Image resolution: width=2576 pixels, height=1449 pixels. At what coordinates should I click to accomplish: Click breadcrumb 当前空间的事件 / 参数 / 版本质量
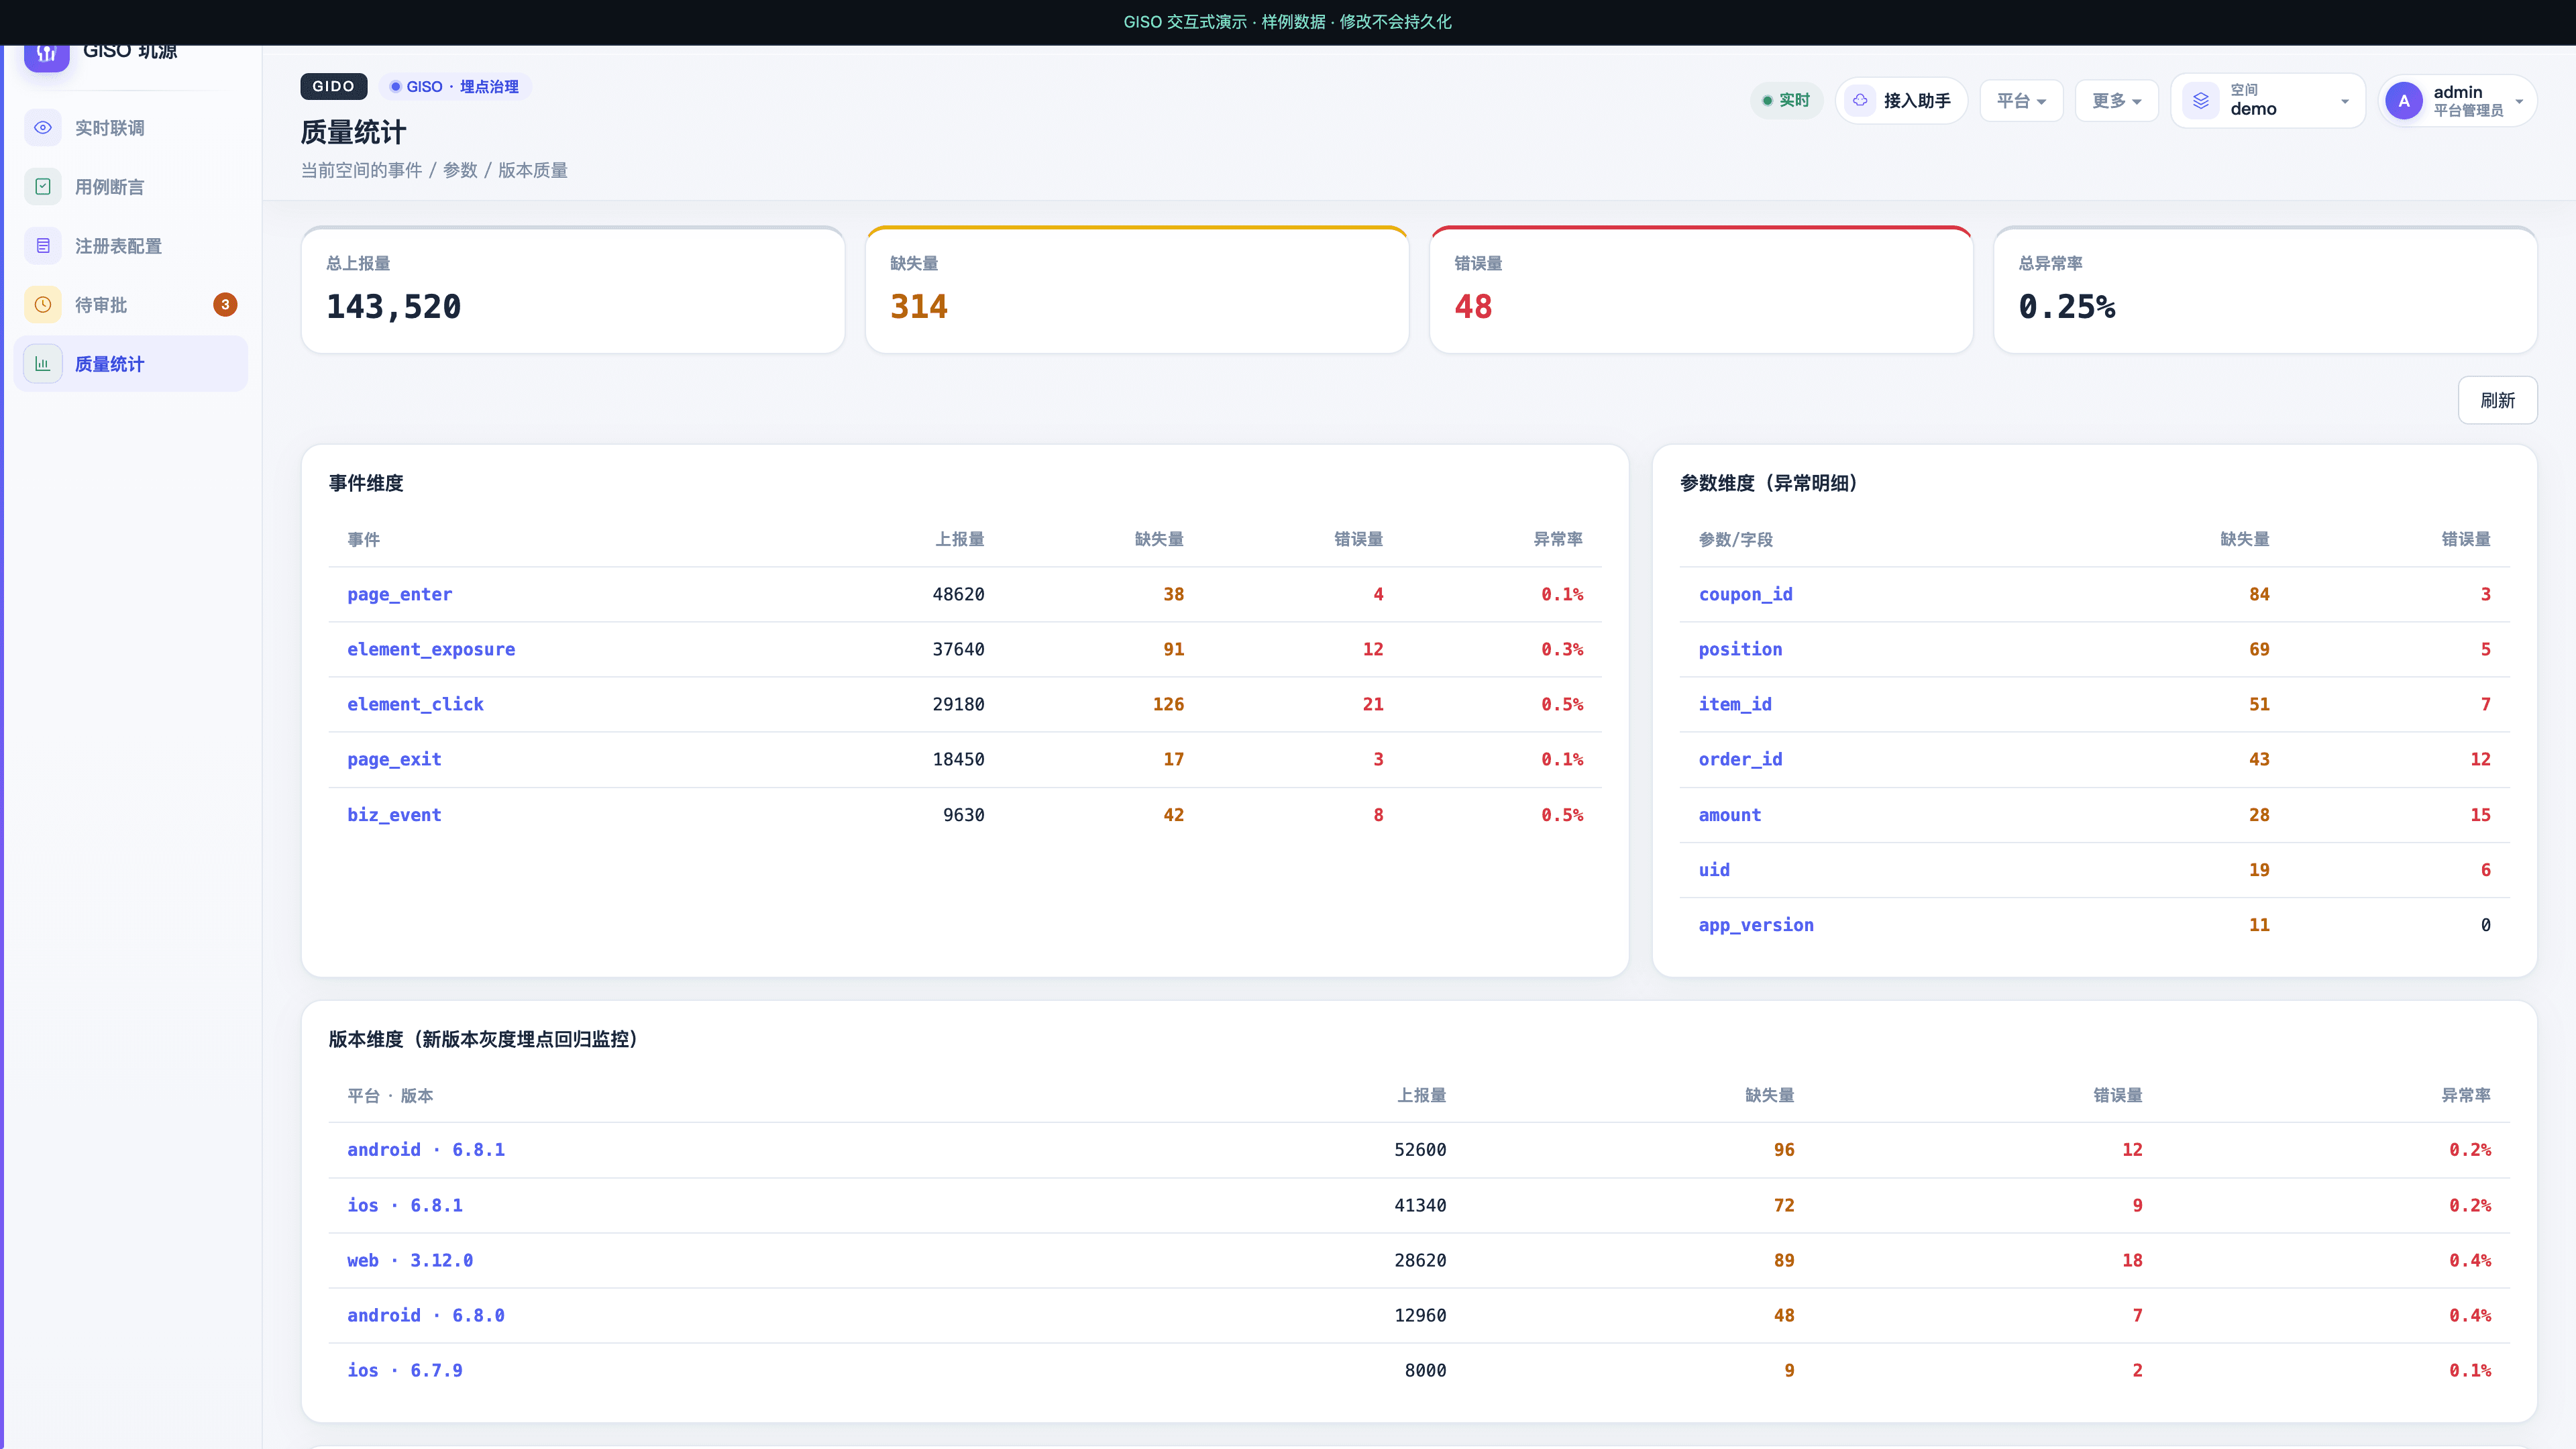point(434,170)
